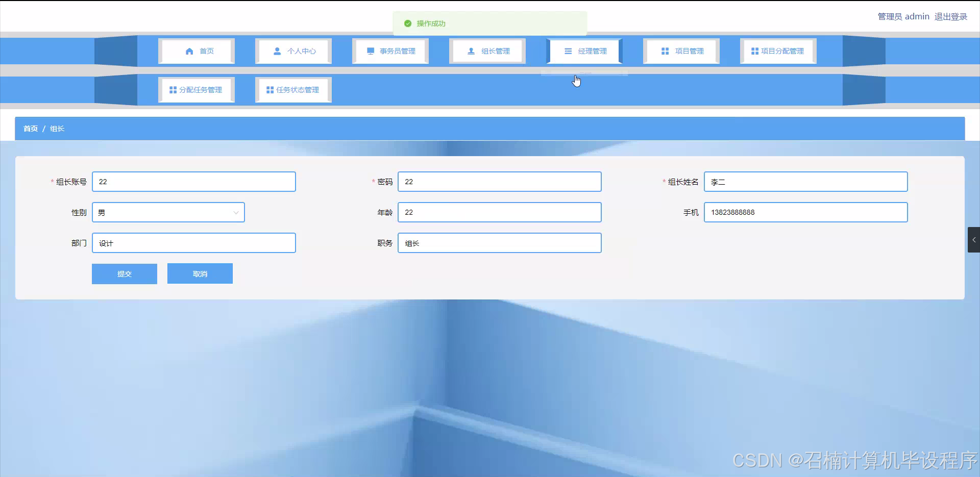
Task: Click the 性别 field label
Action: (79, 212)
